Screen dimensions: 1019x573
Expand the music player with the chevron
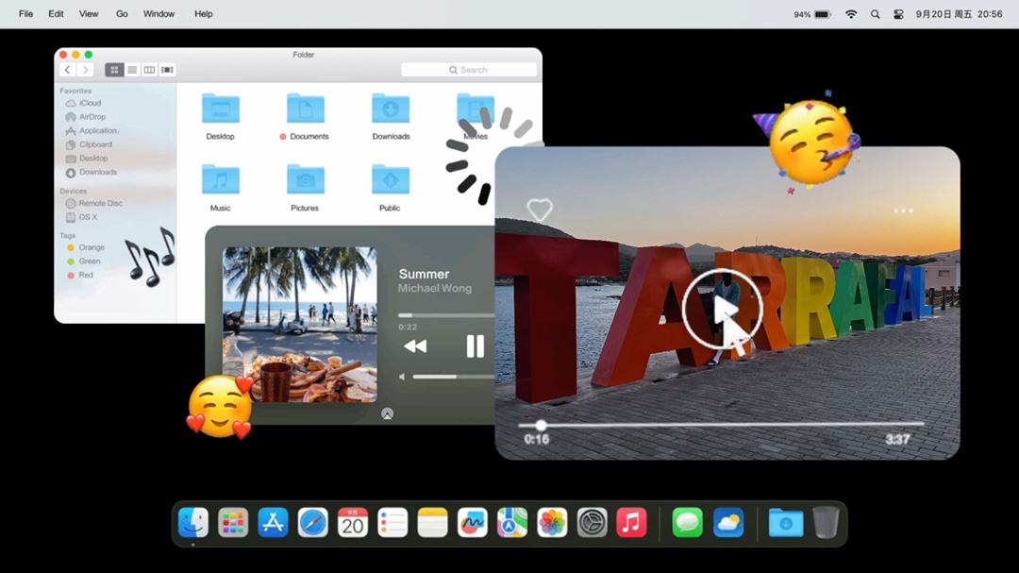click(x=388, y=413)
